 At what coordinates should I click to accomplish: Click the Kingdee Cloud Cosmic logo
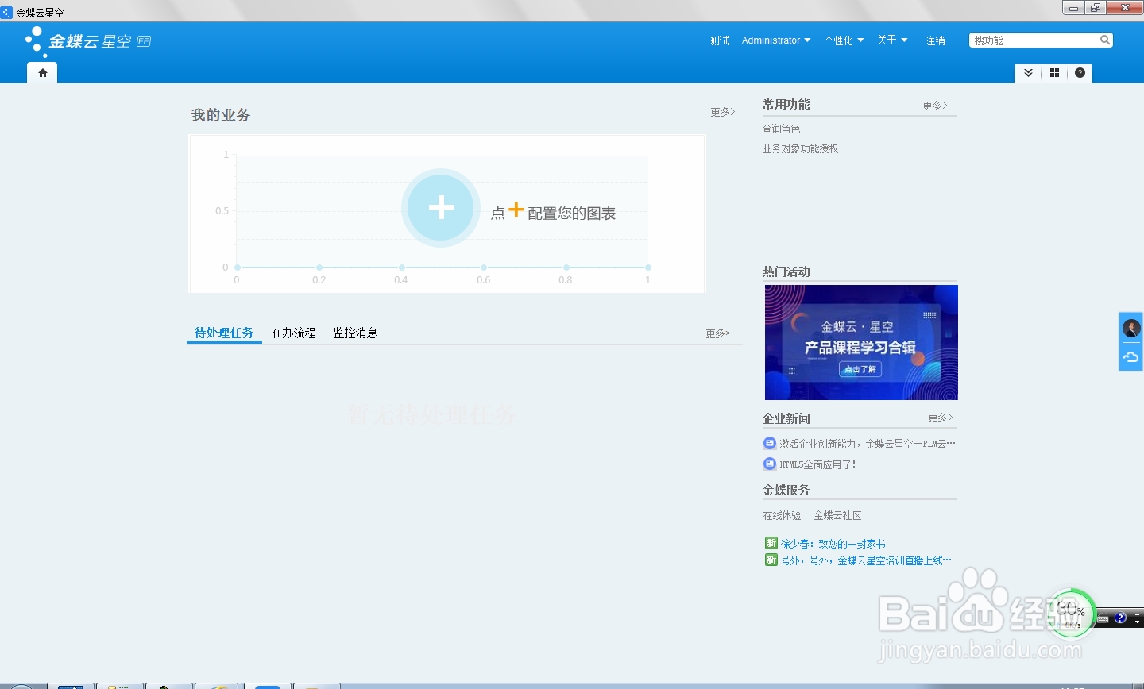[88, 41]
